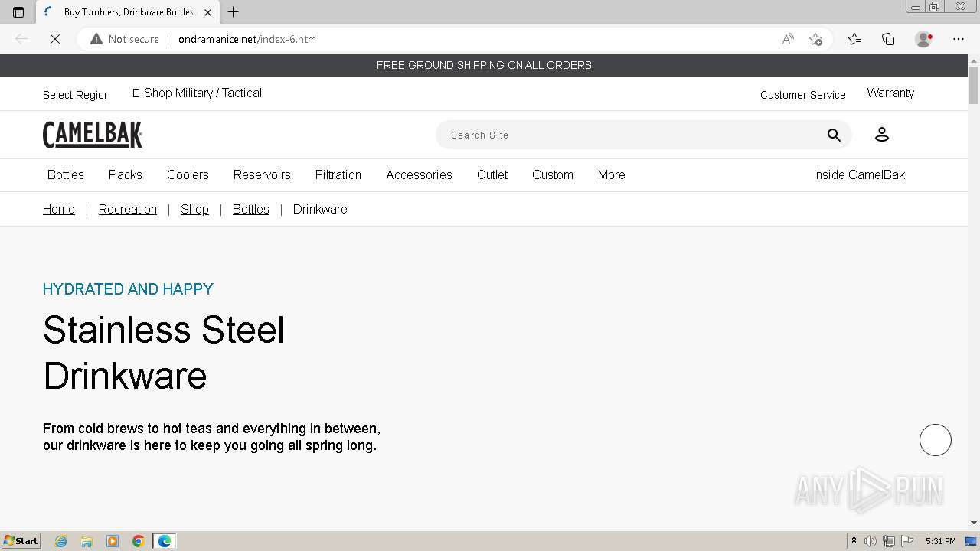The width and height of the screenshot is (980, 551).
Task: Open the Accessories menu
Action: (x=419, y=174)
